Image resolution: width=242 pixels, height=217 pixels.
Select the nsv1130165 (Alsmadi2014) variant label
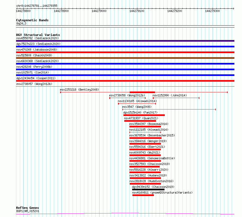(x=137, y=101)
